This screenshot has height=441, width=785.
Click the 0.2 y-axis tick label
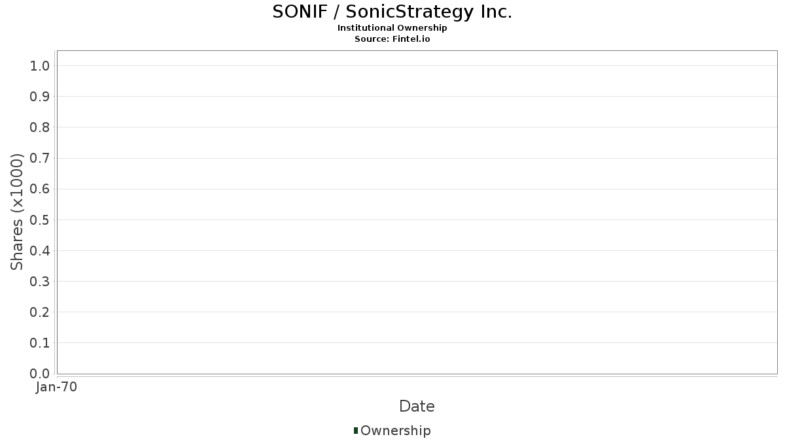click(40, 312)
